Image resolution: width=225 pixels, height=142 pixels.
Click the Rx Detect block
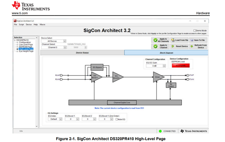tap(171, 85)
